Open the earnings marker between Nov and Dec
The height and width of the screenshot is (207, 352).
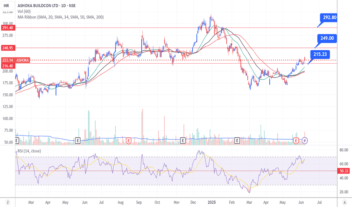coord(183,140)
